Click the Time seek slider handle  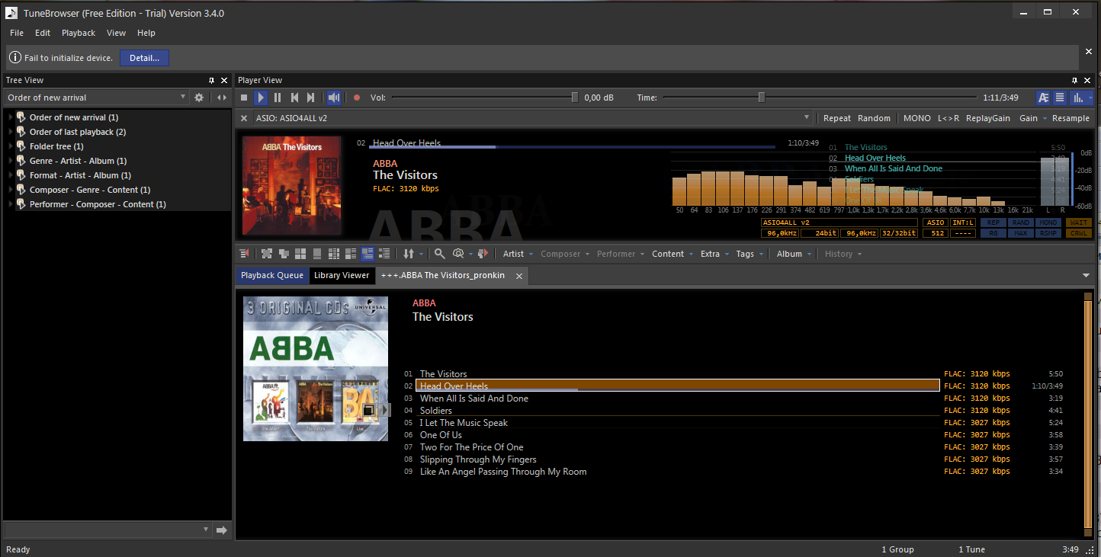pyautogui.click(x=761, y=97)
